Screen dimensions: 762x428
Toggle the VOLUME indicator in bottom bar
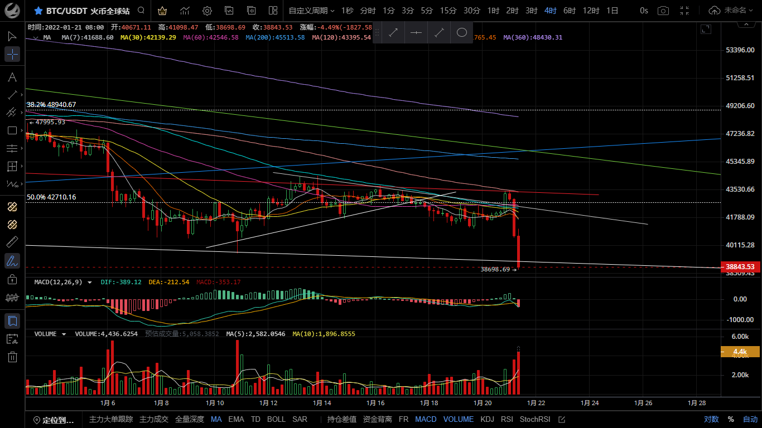tap(459, 419)
